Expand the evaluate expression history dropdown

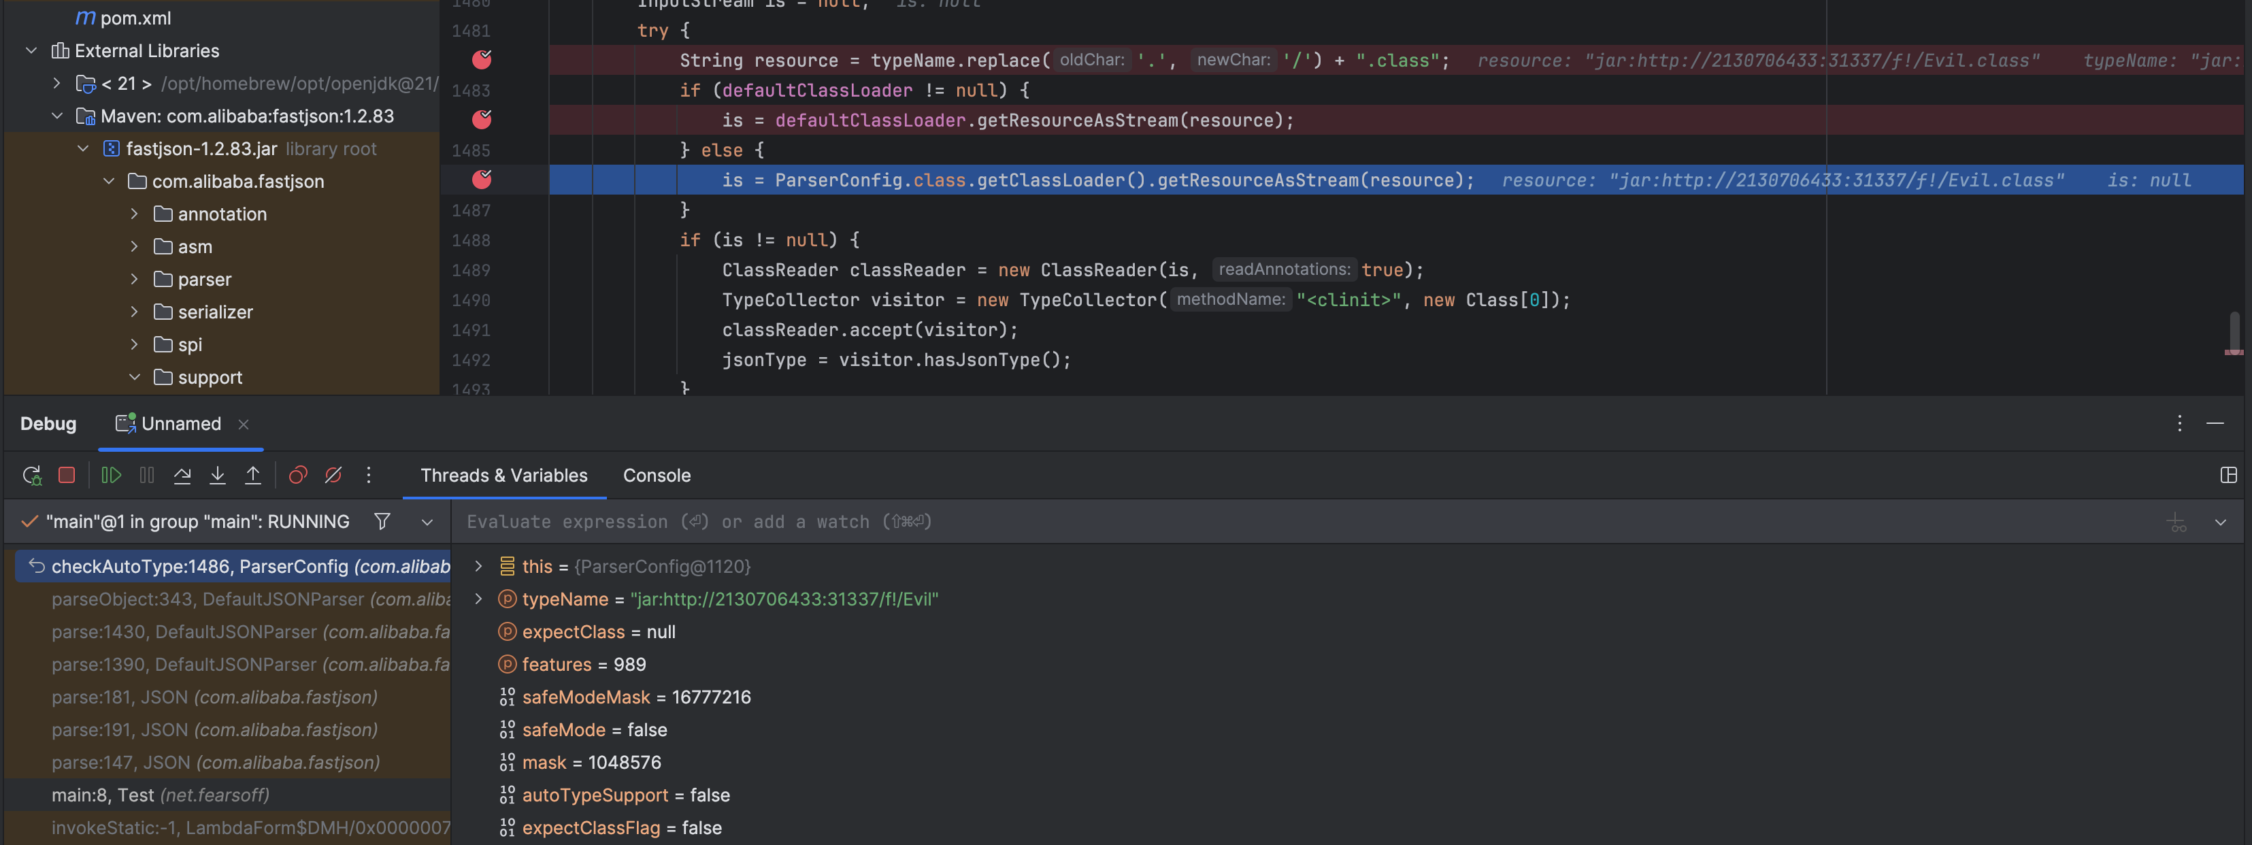tap(2221, 523)
